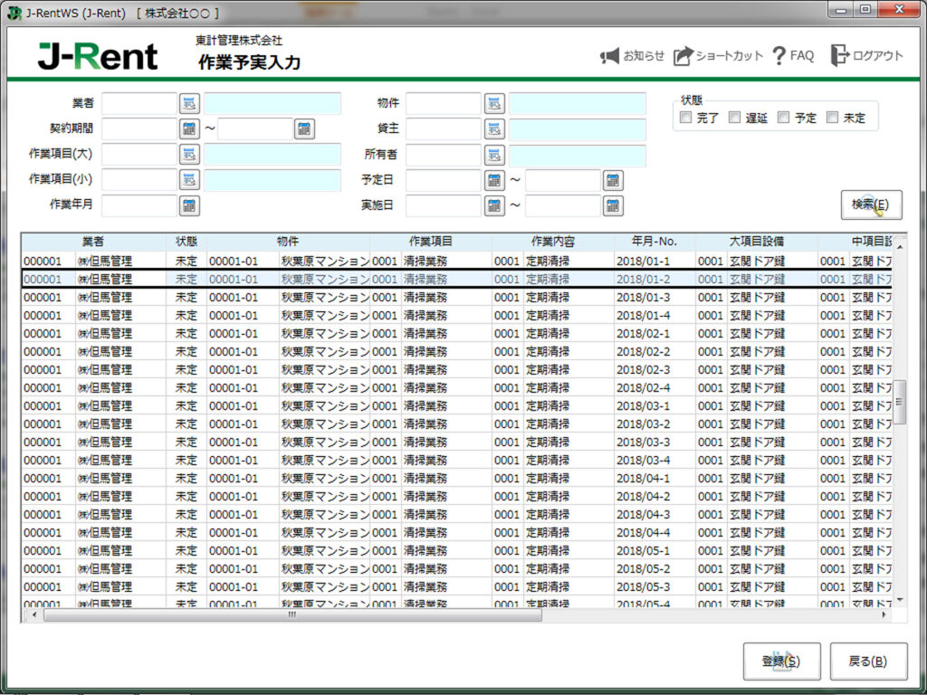This screenshot has height=695, width=927.
Task: Open lookup icon next to 業者 field
Action: pyautogui.click(x=189, y=103)
